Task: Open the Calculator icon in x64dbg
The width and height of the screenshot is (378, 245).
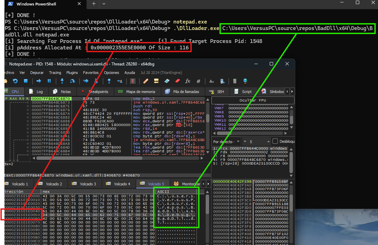Action: point(235,81)
